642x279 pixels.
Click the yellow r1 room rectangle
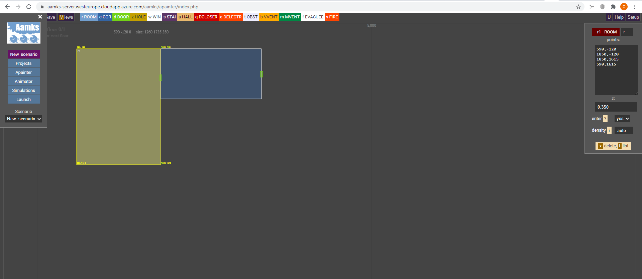[118, 107]
